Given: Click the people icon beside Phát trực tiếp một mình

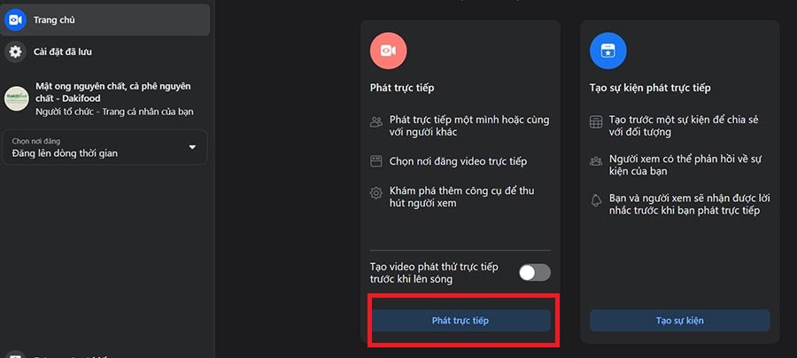Looking at the screenshot, I should (376, 122).
